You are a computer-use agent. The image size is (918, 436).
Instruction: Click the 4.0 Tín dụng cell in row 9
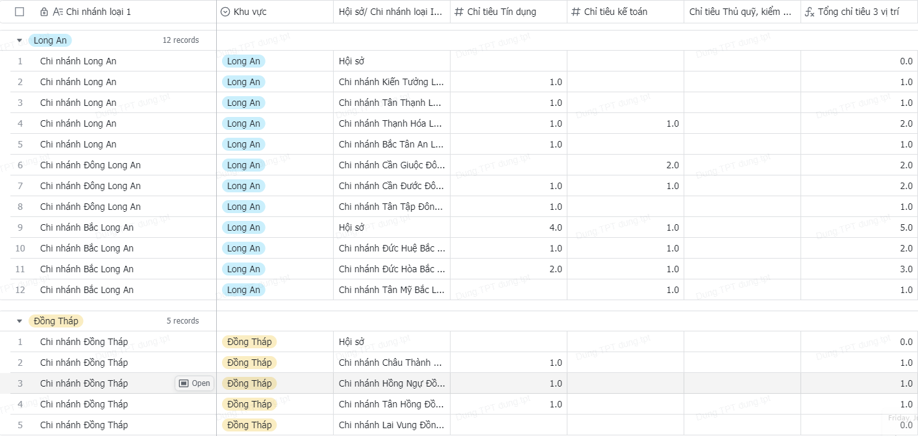click(x=508, y=227)
